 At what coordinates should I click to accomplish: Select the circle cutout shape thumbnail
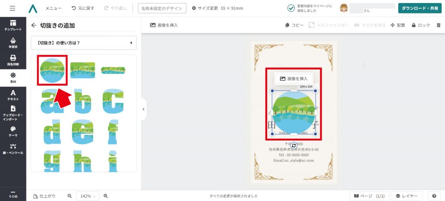click(52, 70)
